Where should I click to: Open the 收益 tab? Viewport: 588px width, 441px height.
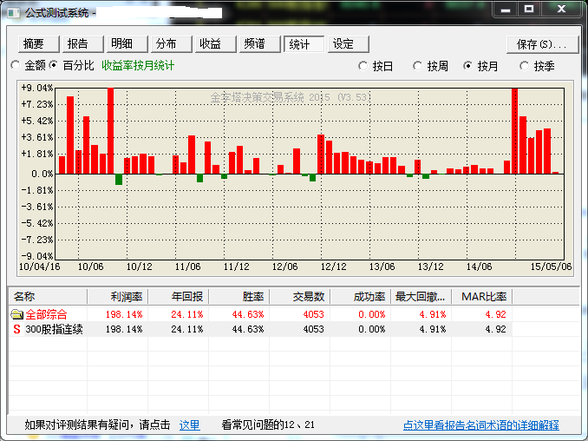pyautogui.click(x=216, y=44)
